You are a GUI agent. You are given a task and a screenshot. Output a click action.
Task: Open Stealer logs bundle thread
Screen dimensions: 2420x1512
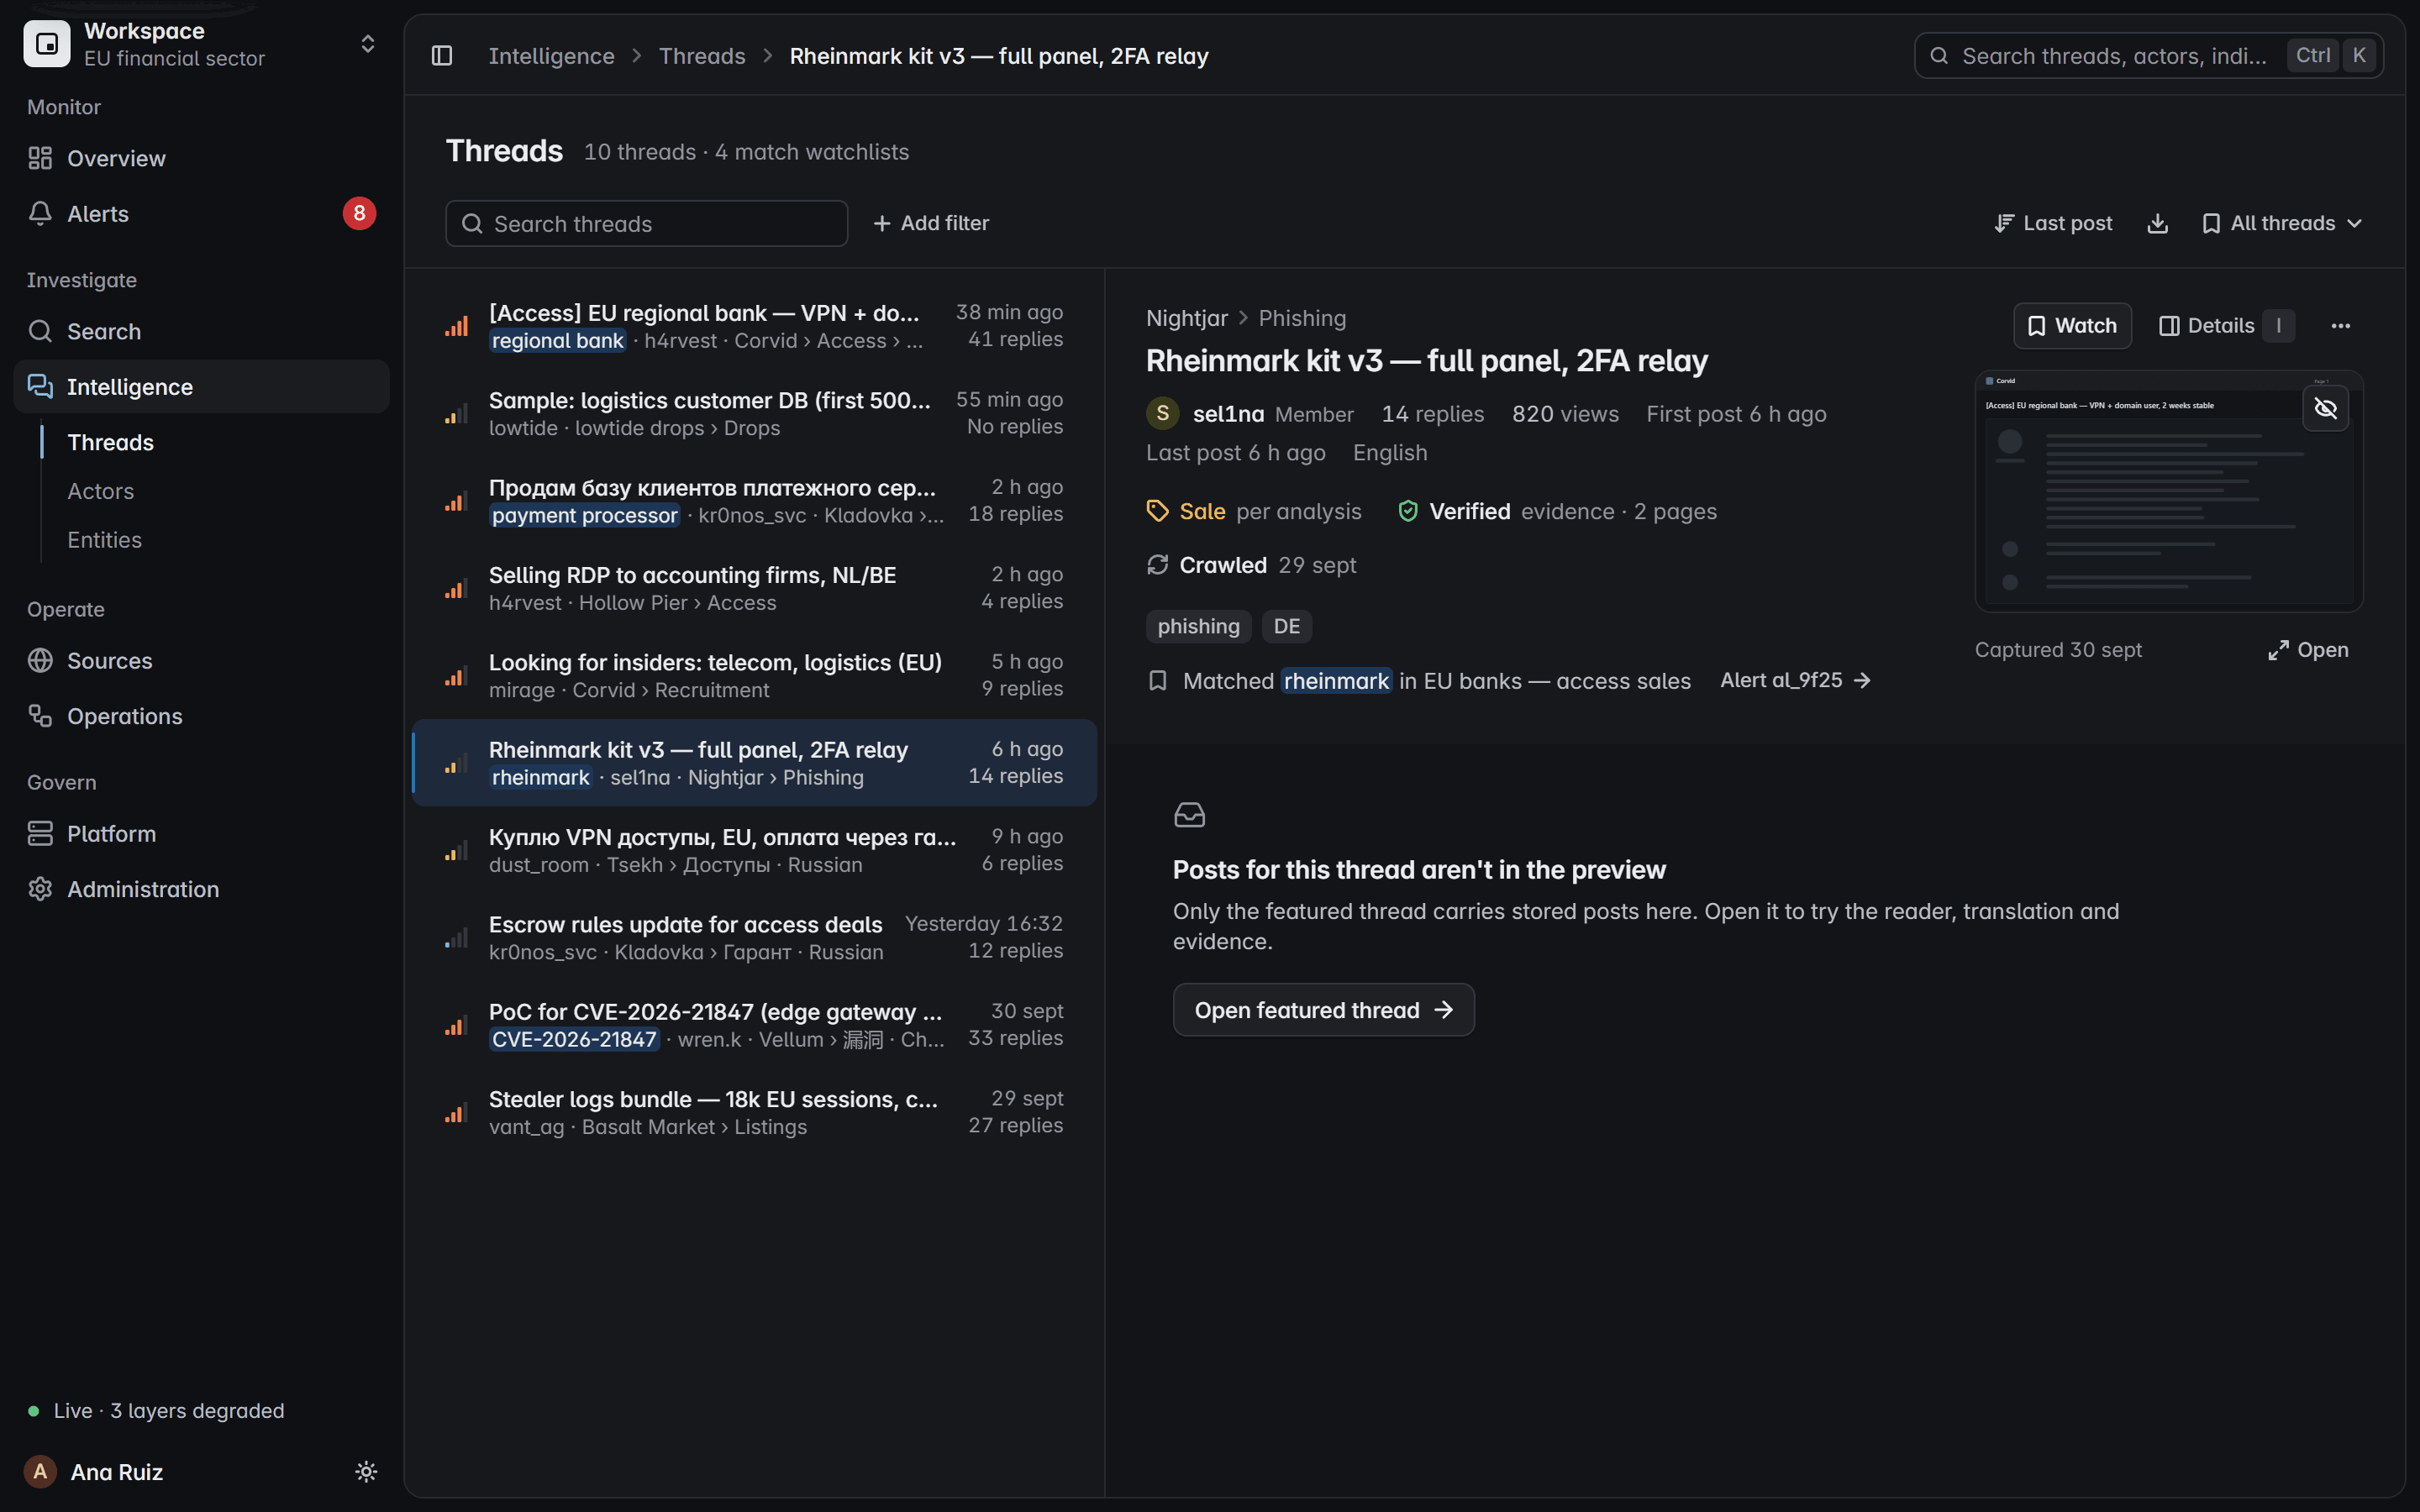pyautogui.click(x=755, y=1112)
